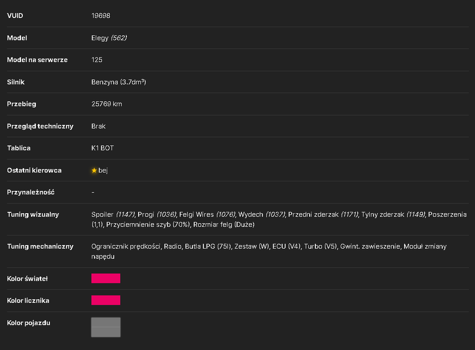Click Ogranicznik prędkości in mechanical tuning
Image resolution: width=475 pixels, height=350 pixels.
coord(126,246)
